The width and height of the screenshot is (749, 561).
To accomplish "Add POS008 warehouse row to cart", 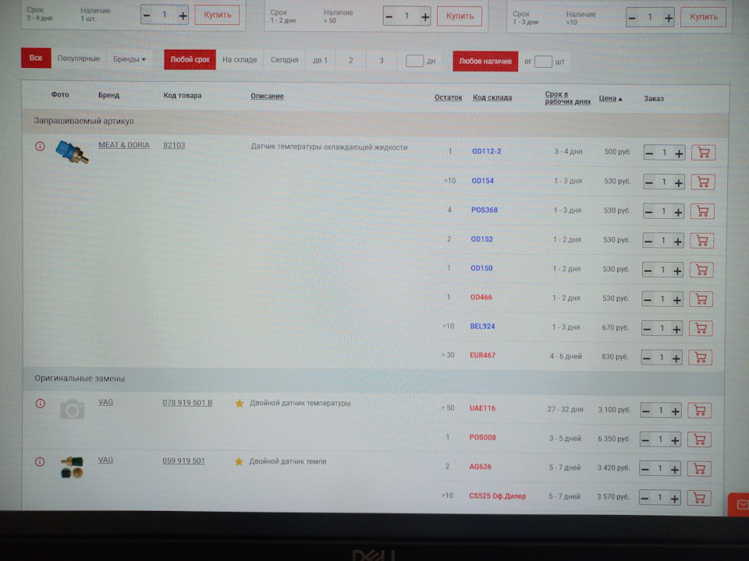I will [699, 439].
